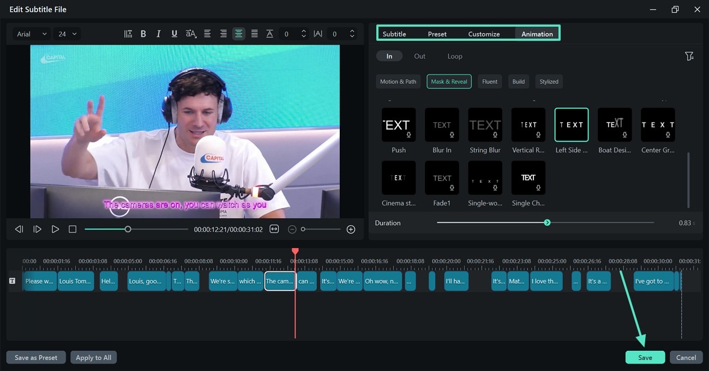Viewport: 709px width, 371px height.
Task: Click the Duration slider handle
Action: pos(547,222)
